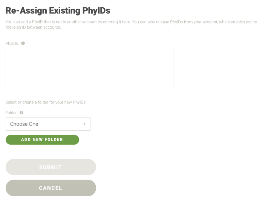Click the Folder field label
This screenshot has width=268, height=200.
tap(11, 113)
